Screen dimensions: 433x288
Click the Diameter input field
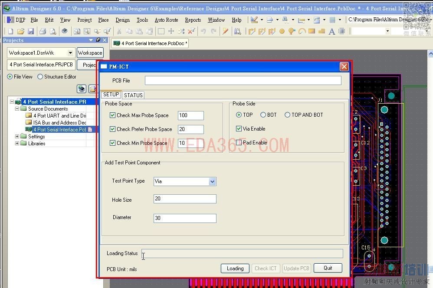[185, 218]
